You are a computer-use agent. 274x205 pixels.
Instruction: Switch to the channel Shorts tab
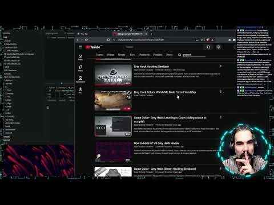(122, 55)
